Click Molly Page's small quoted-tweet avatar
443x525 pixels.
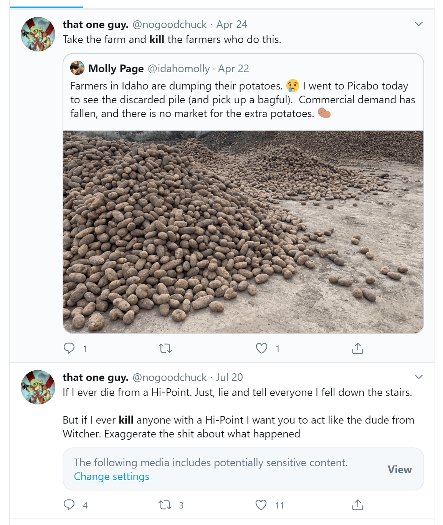click(x=77, y=68)
